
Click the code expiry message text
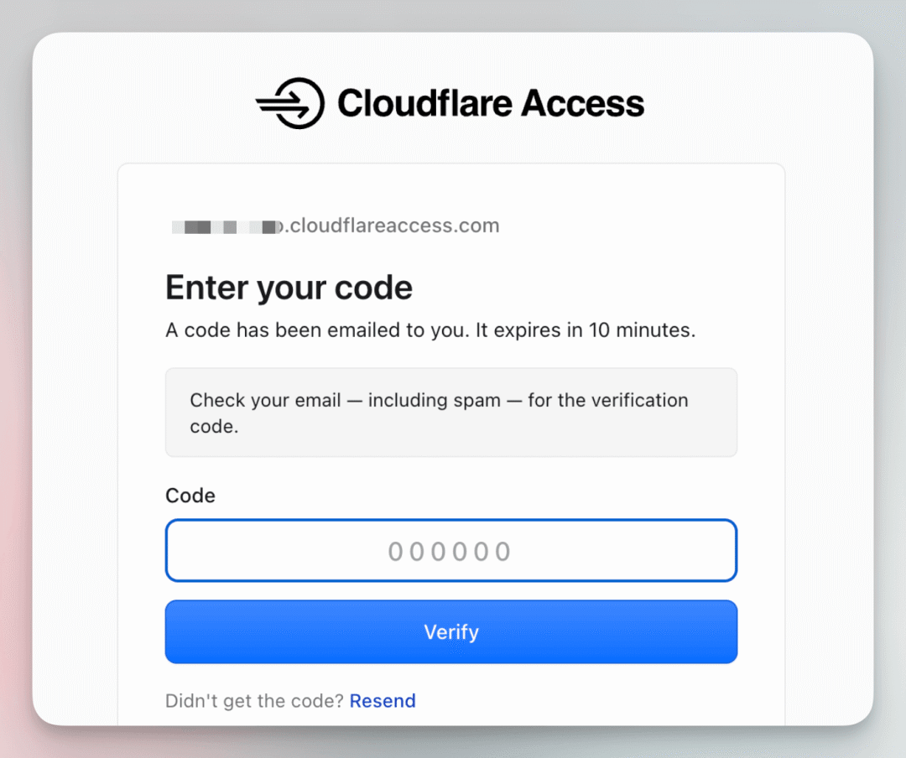point(430,330)
